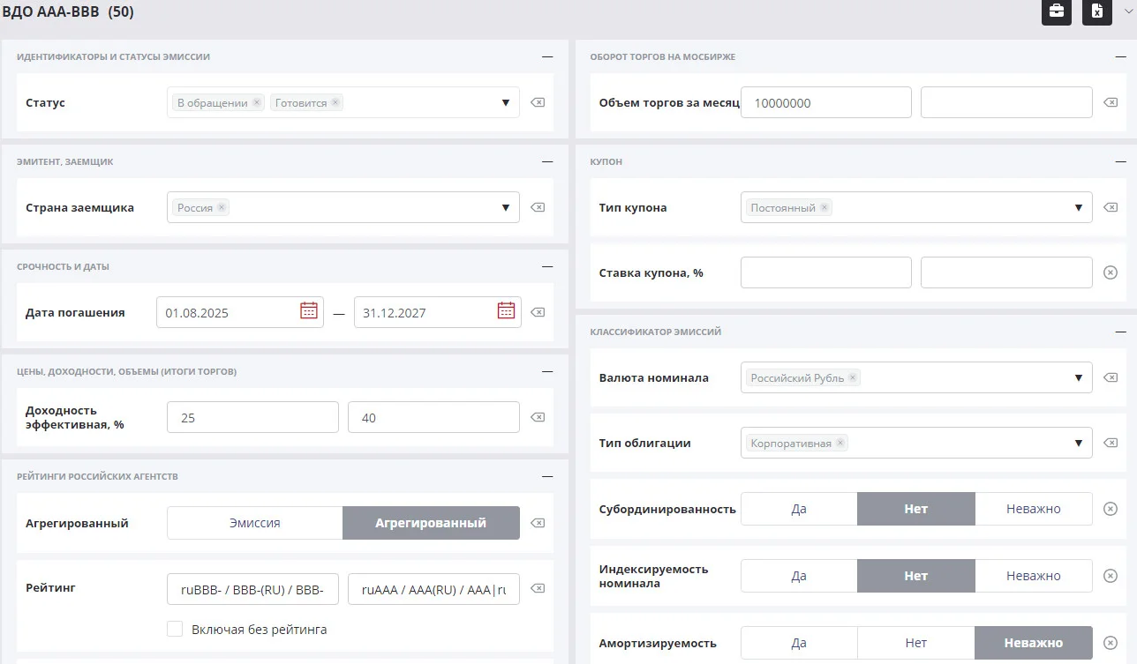Remove the Ставка купона filter with the circle-x icon

tap(1111, 272)
